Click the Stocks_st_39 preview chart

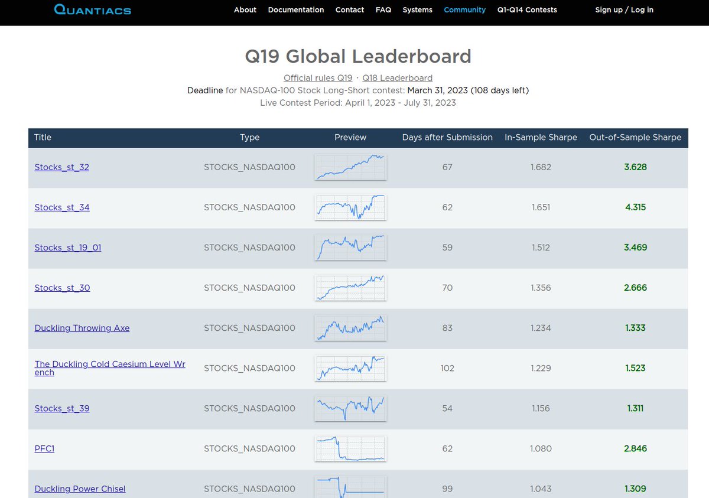(350, 408)
